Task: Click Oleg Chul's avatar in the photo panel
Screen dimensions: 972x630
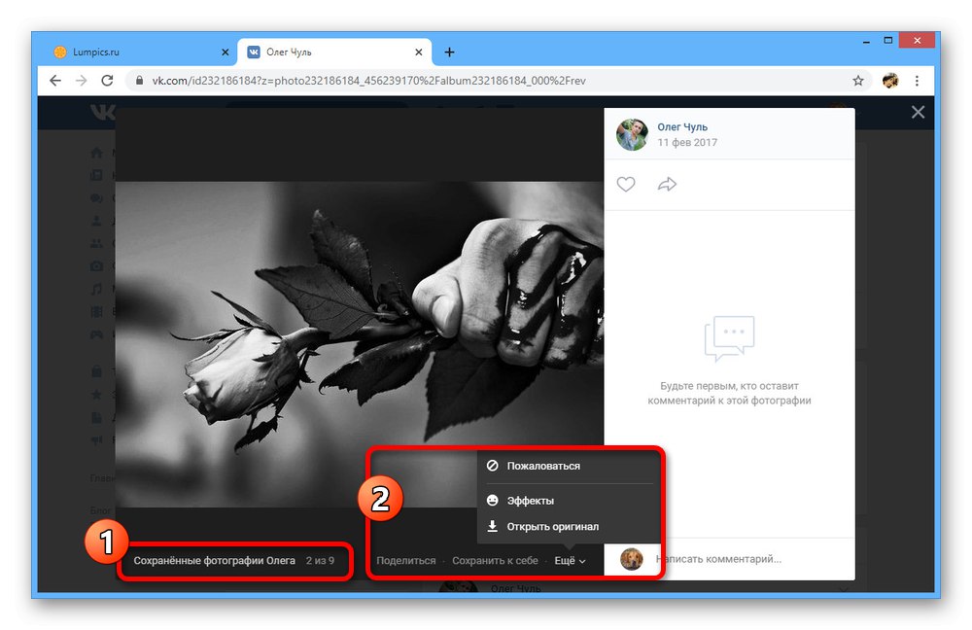Action: [x=632, y=134]
